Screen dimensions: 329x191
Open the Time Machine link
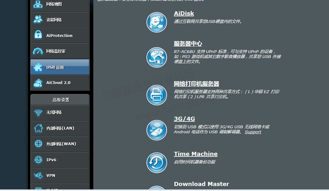[x=195, y=154]
